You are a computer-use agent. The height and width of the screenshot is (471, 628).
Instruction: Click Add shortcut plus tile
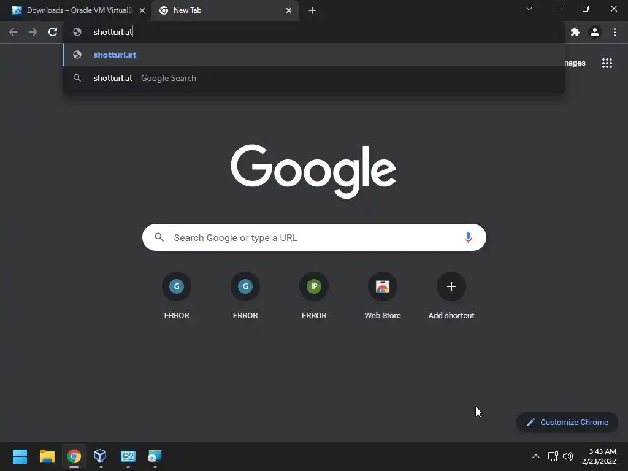click(451, 296)
